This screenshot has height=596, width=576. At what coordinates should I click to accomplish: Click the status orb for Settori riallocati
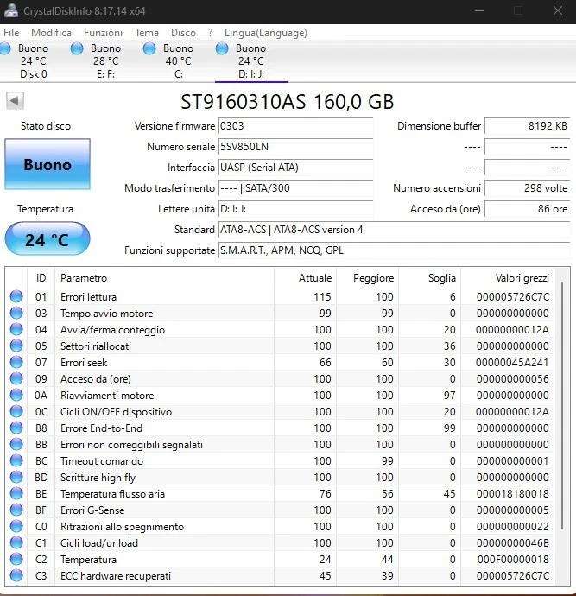click(x=16, y=346)
